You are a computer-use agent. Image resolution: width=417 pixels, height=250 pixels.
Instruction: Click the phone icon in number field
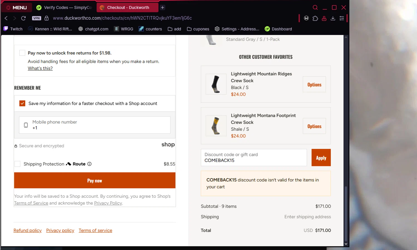point(26,125)
